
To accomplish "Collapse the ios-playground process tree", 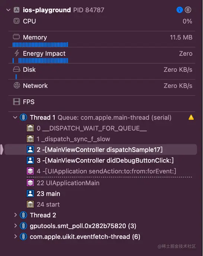I will click(8, 10).
